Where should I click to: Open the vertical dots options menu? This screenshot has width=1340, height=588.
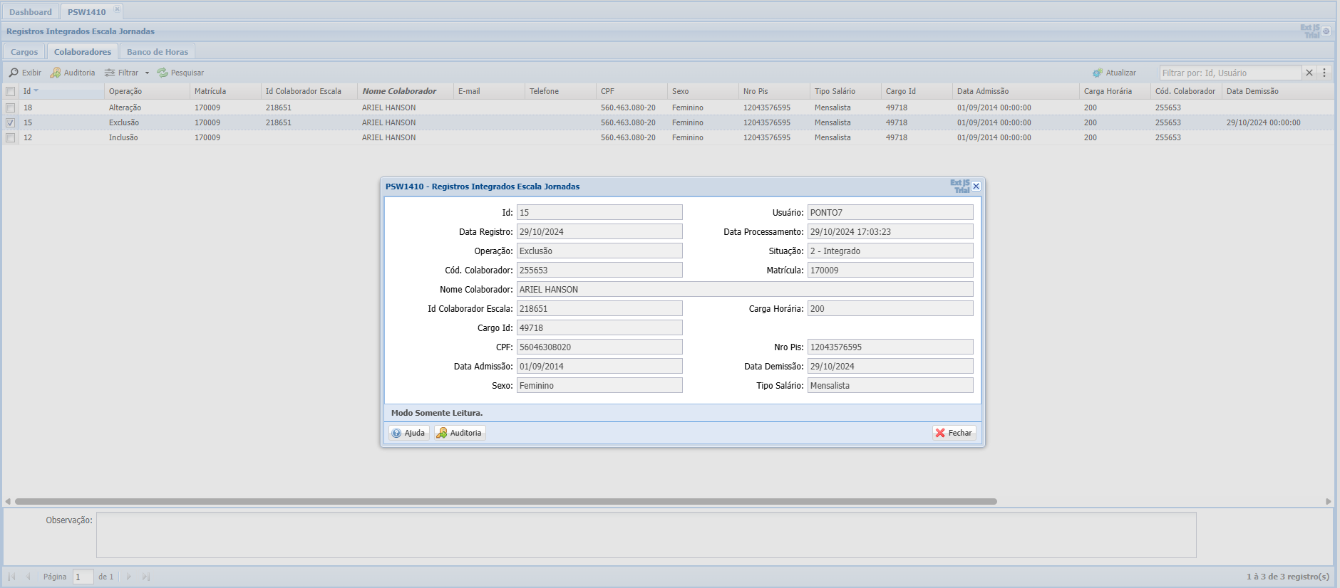pos(1324,73)
